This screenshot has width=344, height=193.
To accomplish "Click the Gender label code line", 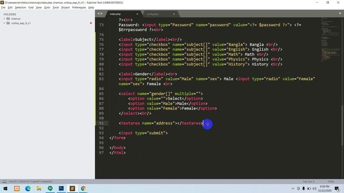I will (x=148, y=74).
